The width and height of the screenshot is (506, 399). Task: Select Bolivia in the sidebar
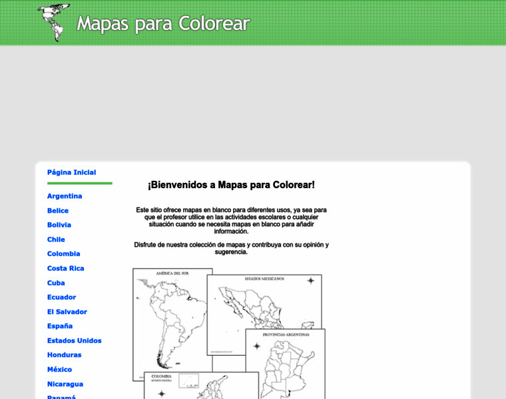[x=59, y=225]
